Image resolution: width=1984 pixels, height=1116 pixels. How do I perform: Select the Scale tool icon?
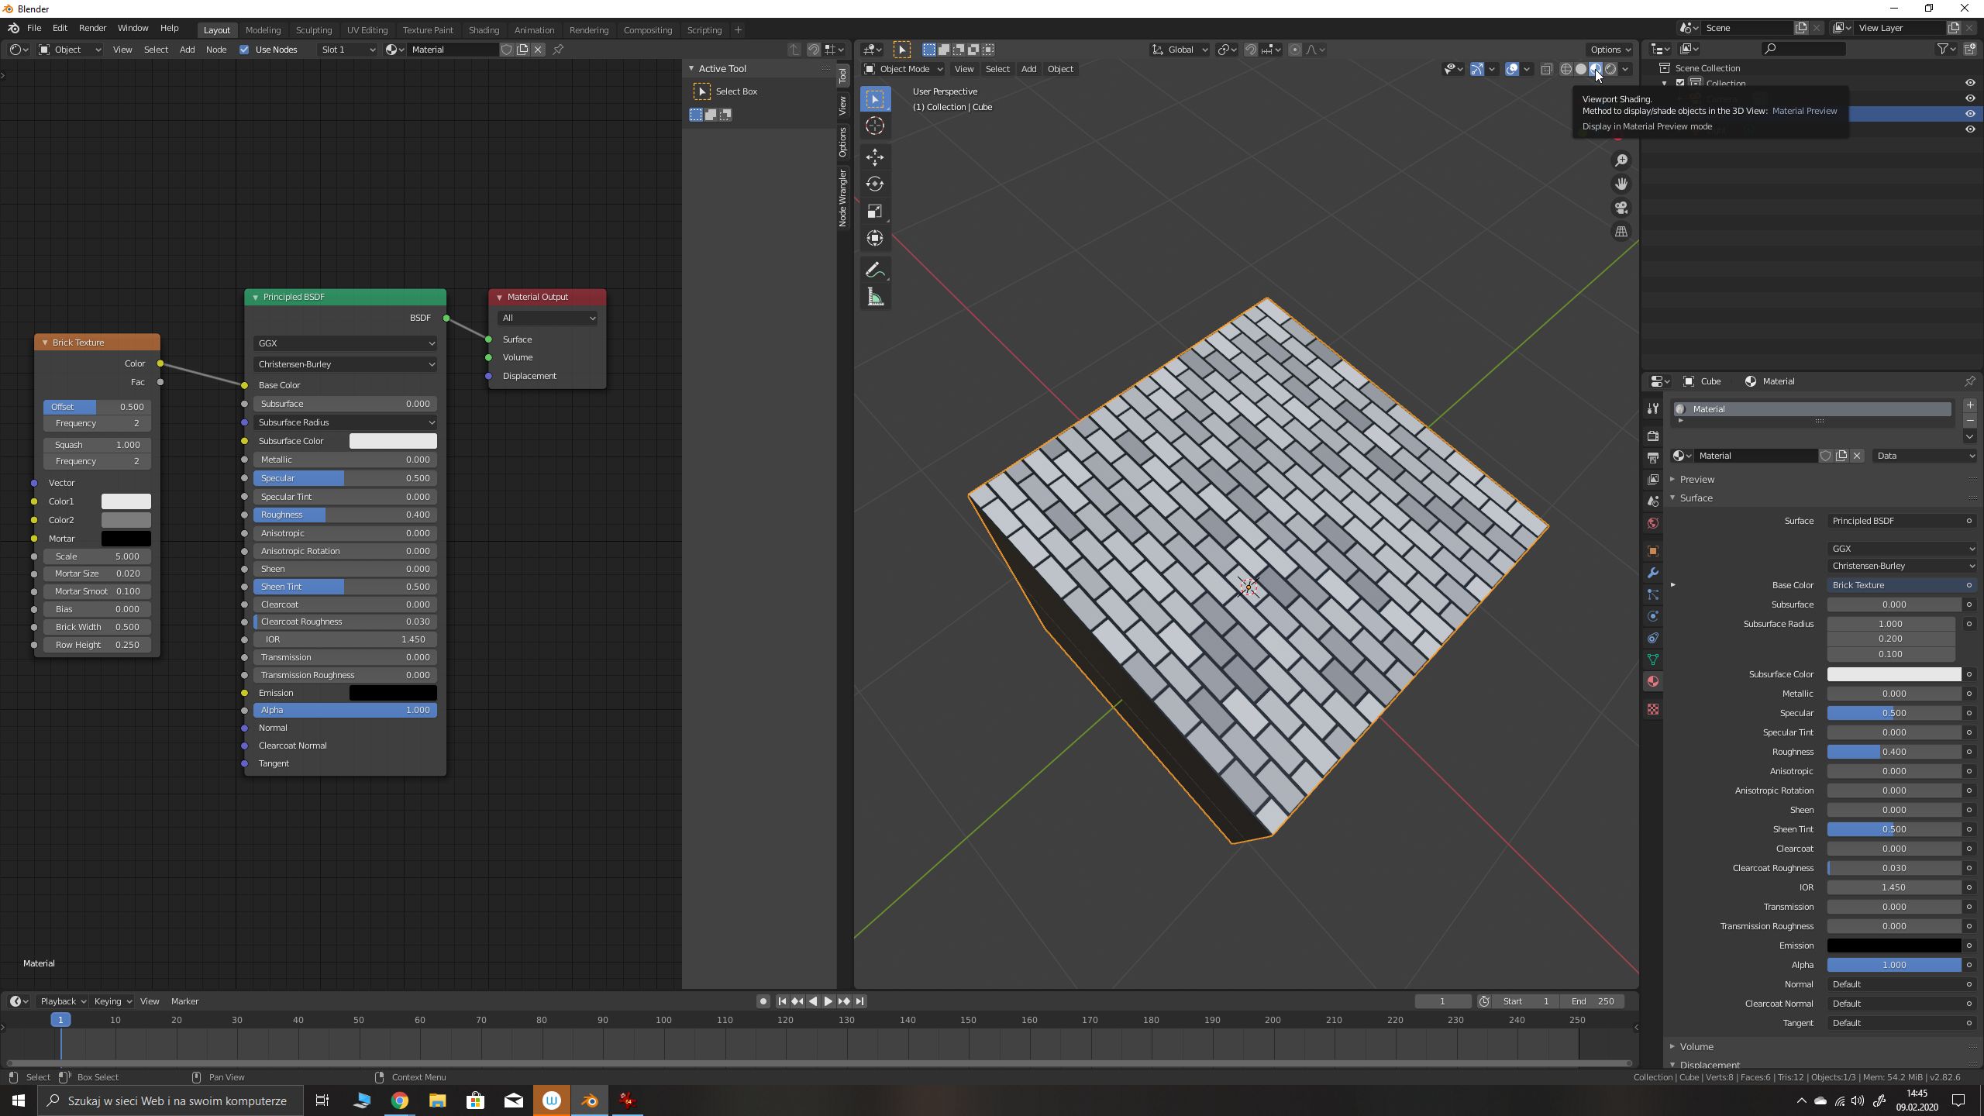click(875, 211)
